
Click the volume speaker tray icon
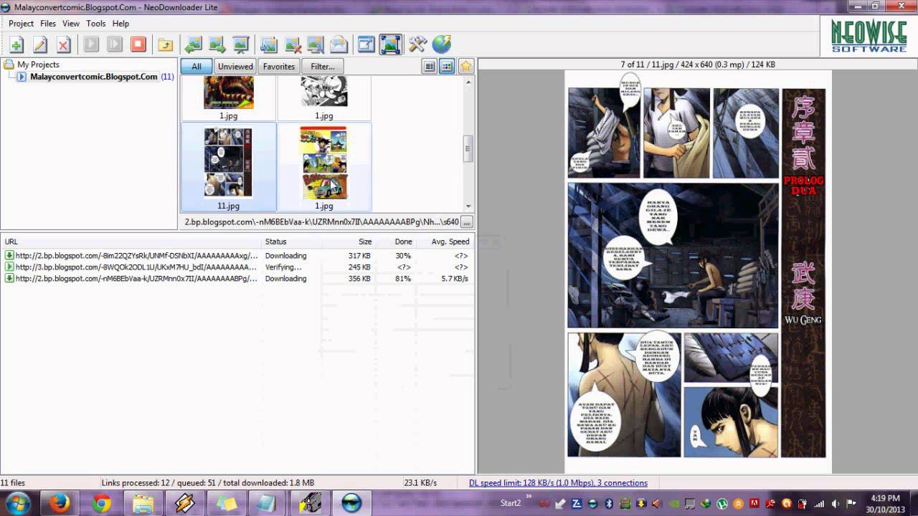[836, 503]
